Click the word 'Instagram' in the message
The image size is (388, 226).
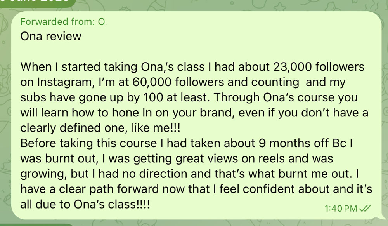(66, 83)
